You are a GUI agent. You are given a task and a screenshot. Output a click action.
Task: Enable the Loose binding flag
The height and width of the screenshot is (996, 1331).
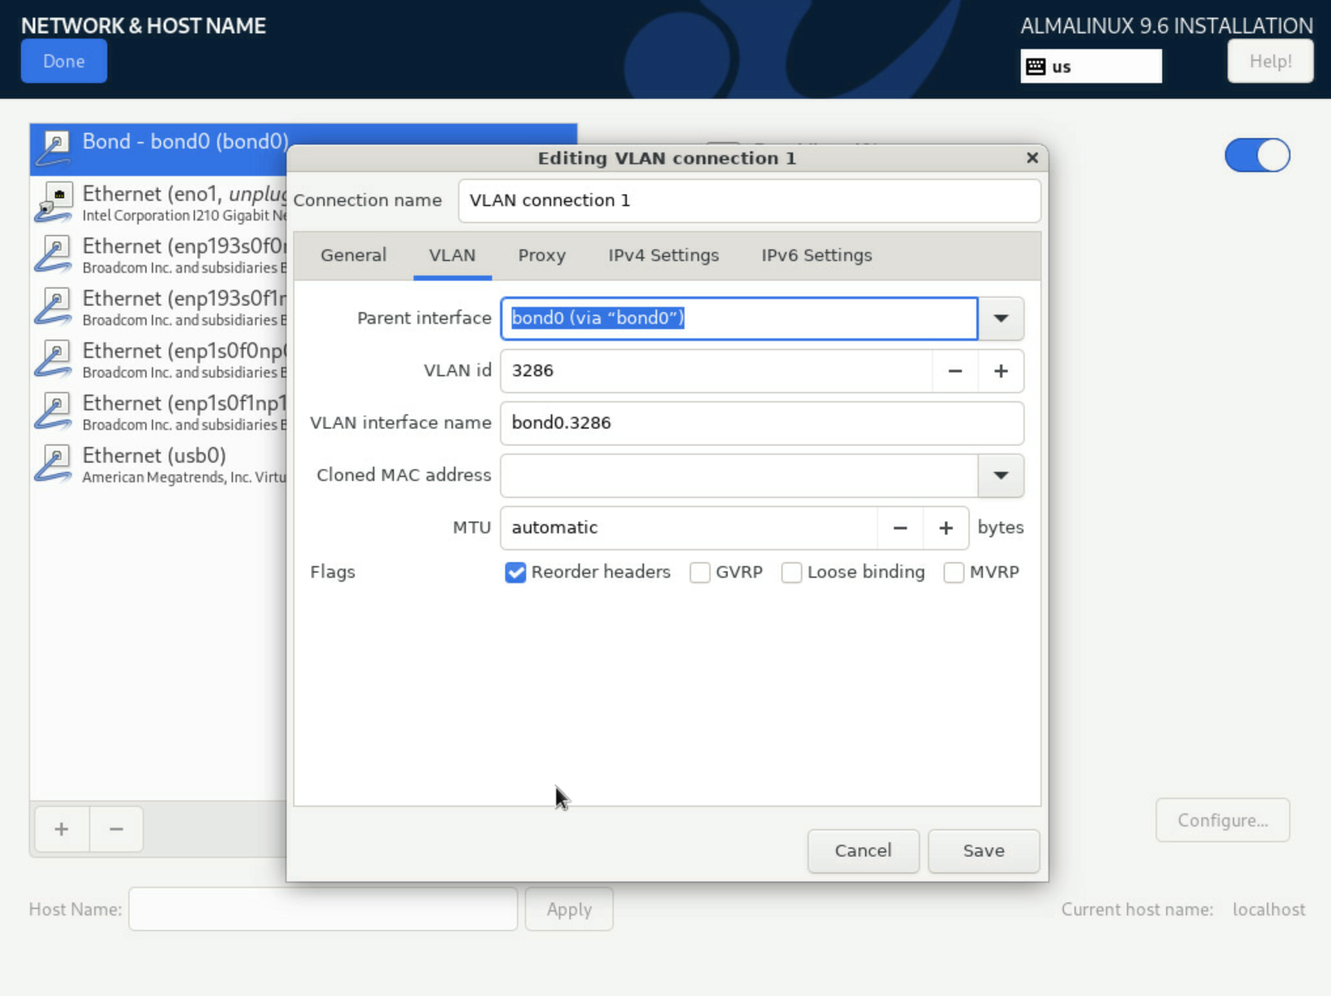(x=791, y=573)
